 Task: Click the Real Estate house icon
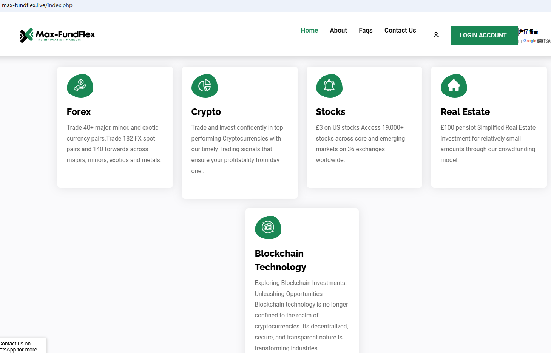coord(454,86)
